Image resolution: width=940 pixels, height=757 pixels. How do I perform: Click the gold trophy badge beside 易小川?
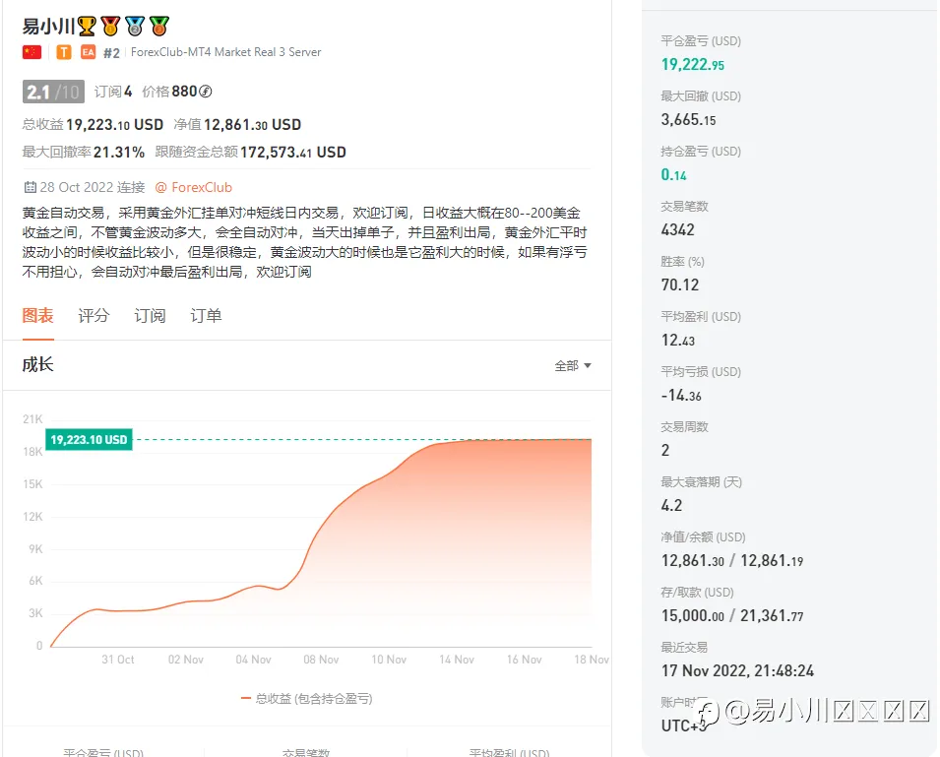point(87,26)
